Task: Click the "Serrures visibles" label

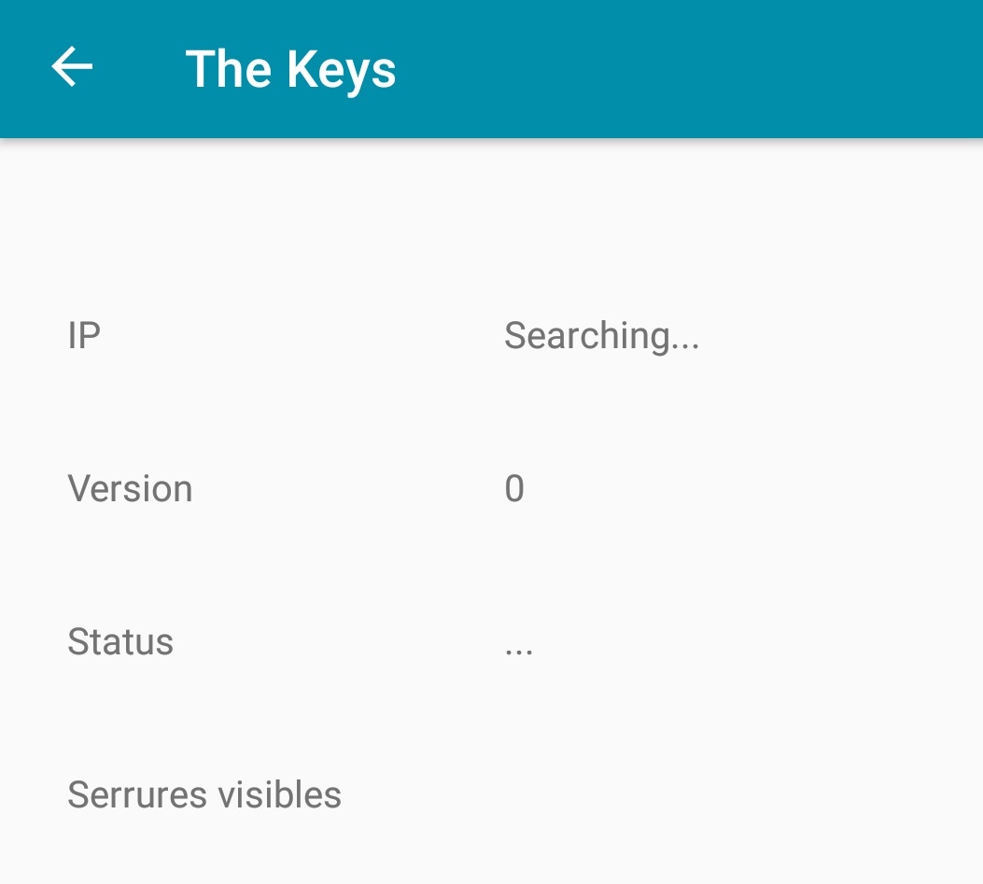Action: [x=204, y=794]
